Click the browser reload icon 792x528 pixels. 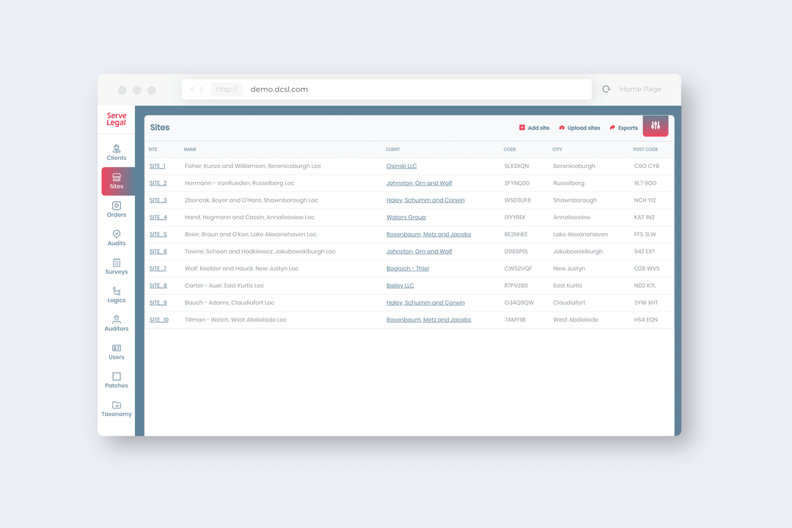(606, 89)
